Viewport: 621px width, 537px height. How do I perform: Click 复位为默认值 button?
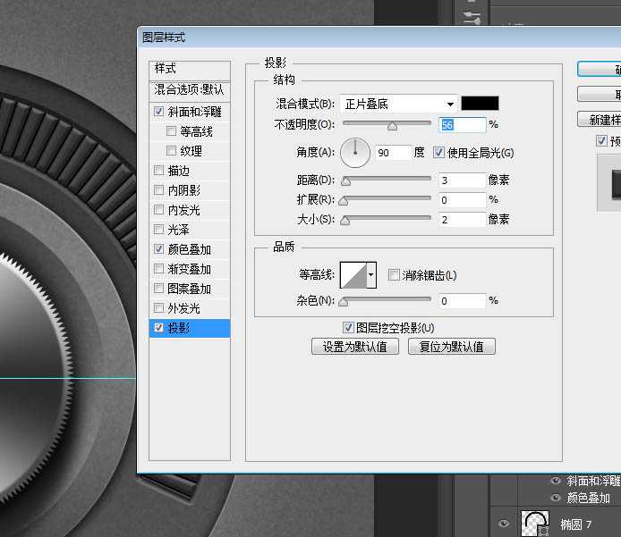(452, 347)
